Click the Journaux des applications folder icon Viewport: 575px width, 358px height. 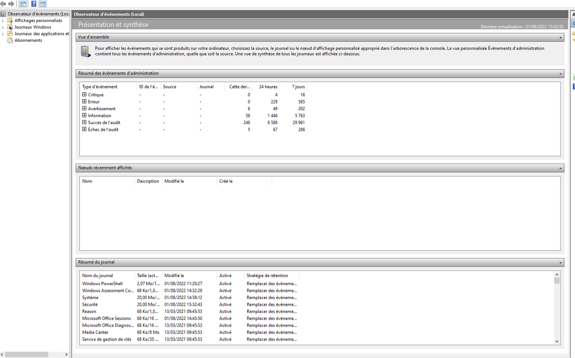coord(10,34)
